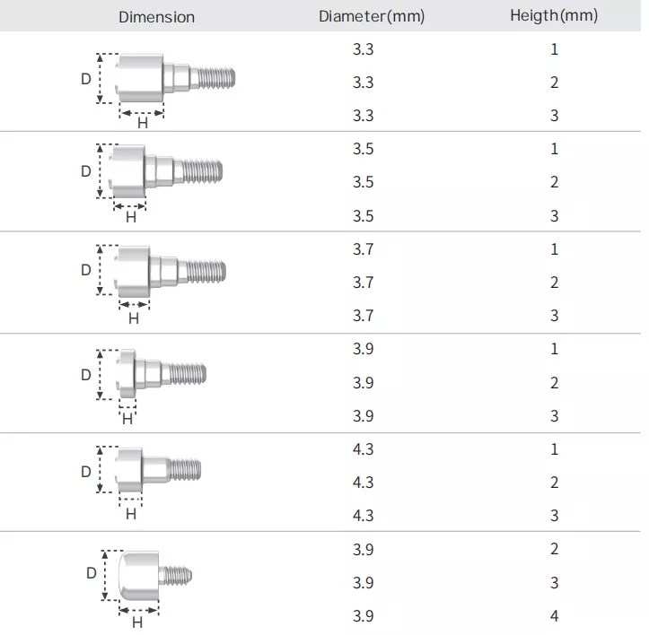649x635 pixels.
Task: Click the height value 4 in the last row
Action: (554, 616)
